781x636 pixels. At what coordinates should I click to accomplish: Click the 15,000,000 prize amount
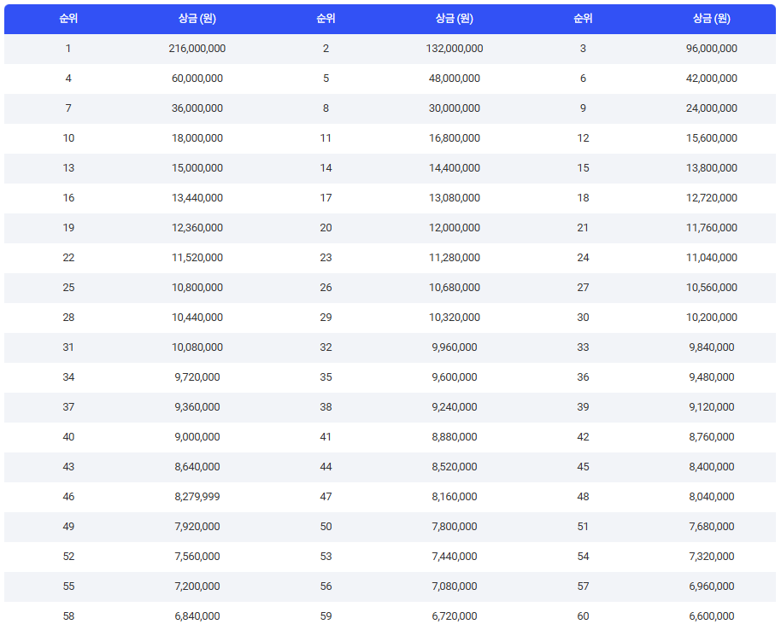point(197,168)
